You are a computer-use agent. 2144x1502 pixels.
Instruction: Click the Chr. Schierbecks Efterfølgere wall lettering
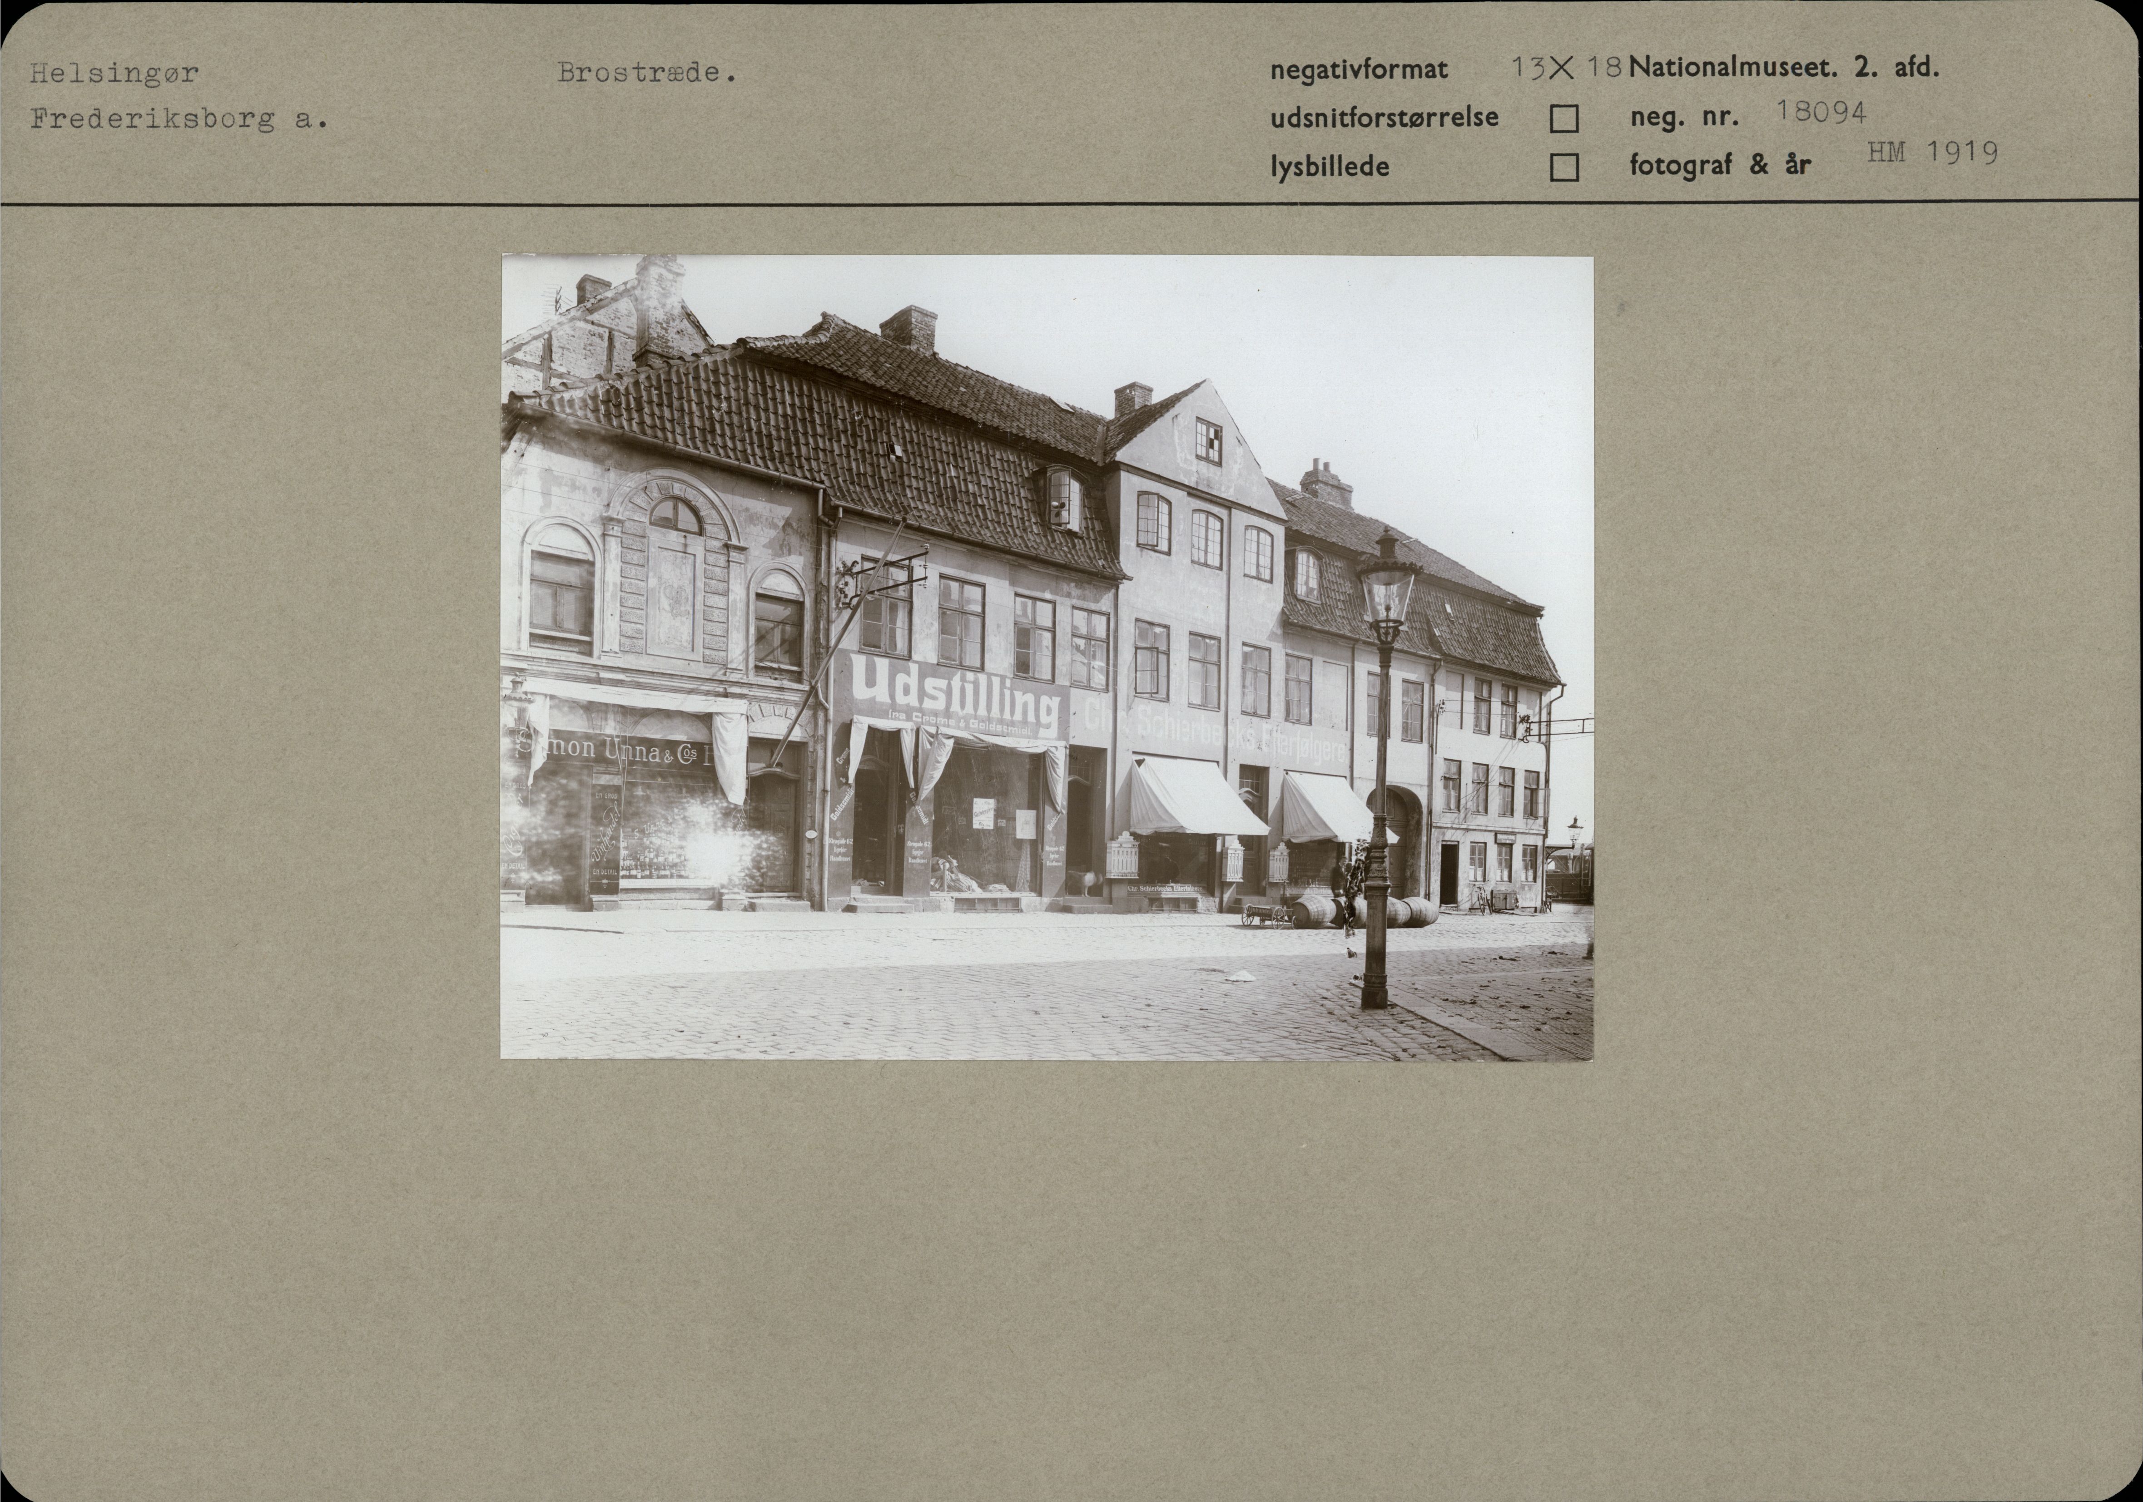1214,734
